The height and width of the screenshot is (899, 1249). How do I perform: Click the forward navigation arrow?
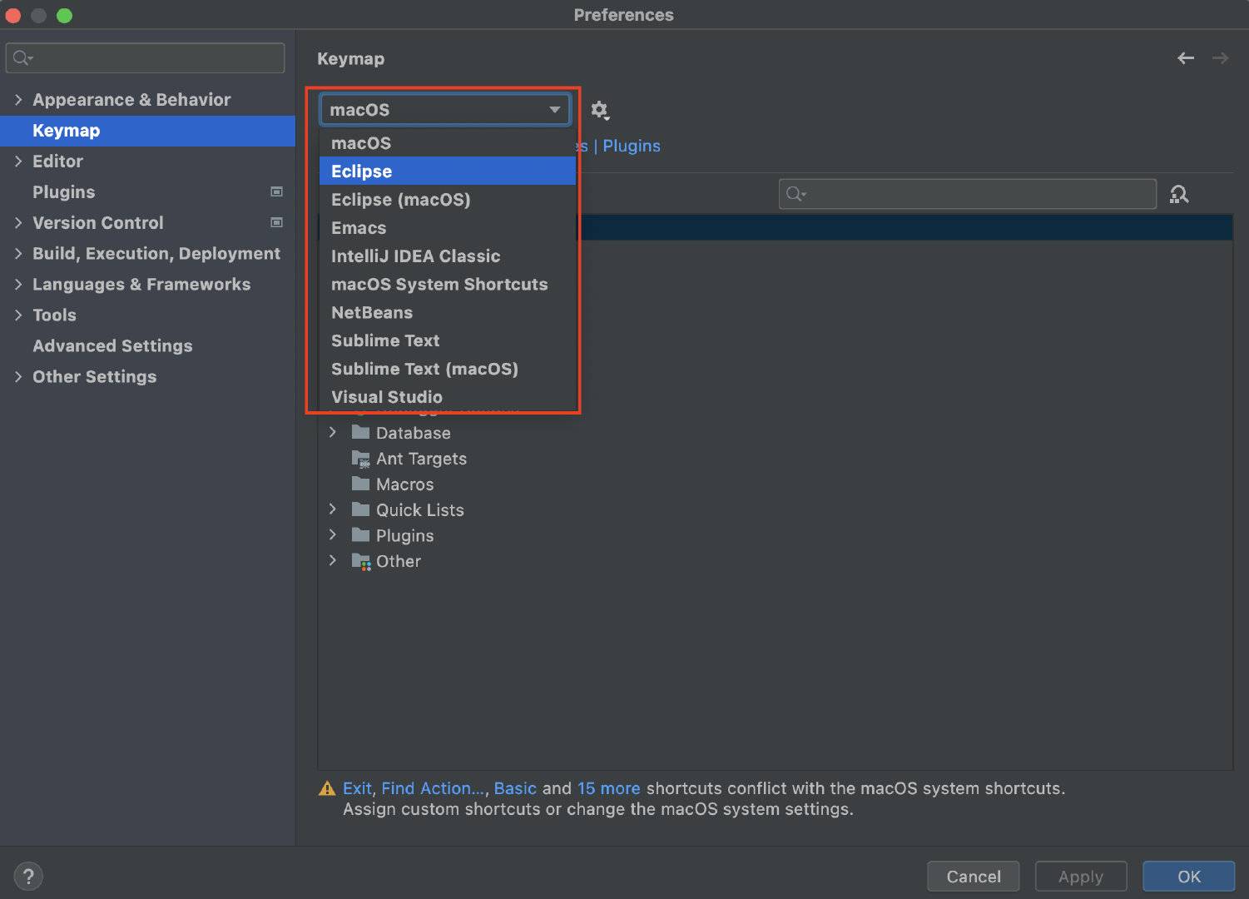pos(1220,58)
